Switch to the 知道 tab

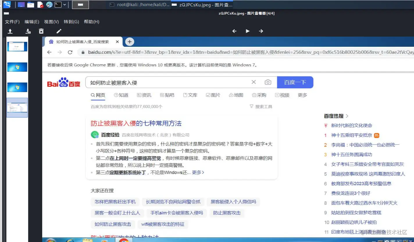point(121,95)
